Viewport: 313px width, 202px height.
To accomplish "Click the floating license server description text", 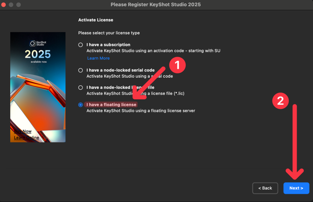I will [x=141, y=111].
